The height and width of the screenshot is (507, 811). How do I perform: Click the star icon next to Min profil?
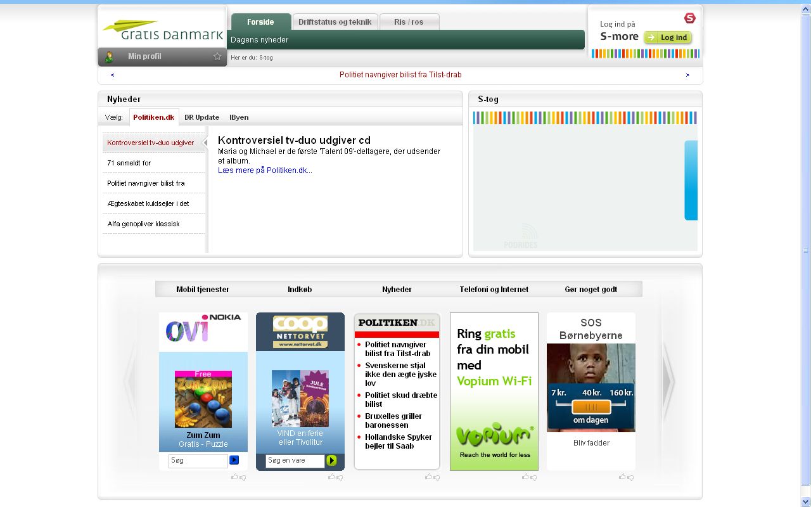tap(217, 56)
